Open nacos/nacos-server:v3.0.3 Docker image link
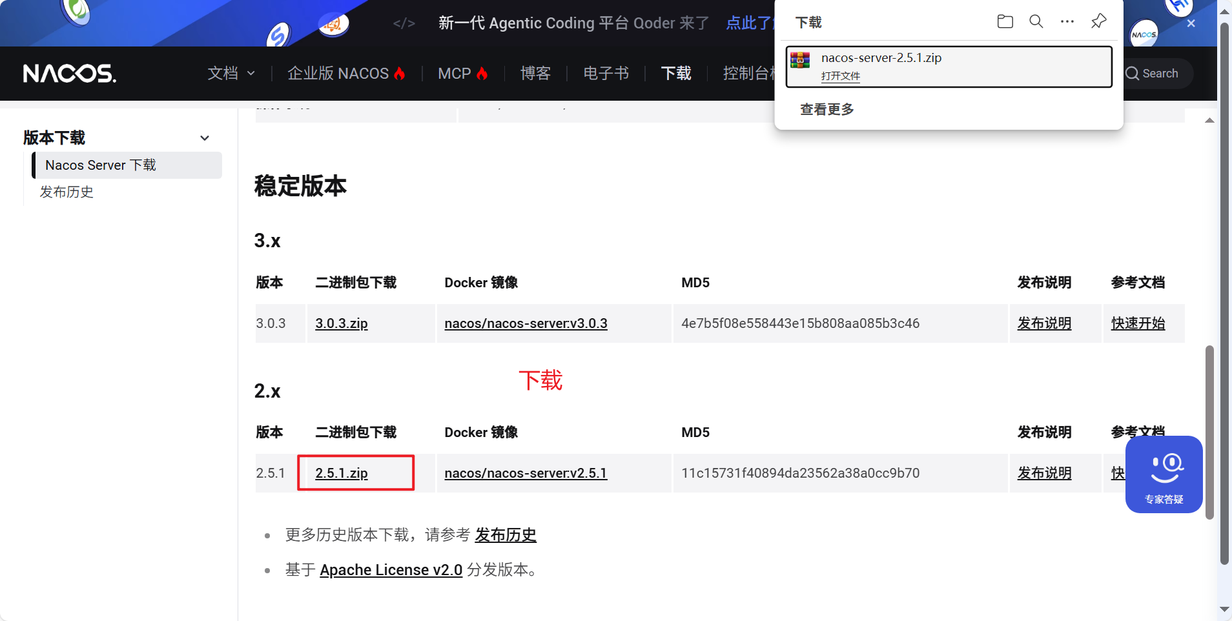 (x=526, y=323)
